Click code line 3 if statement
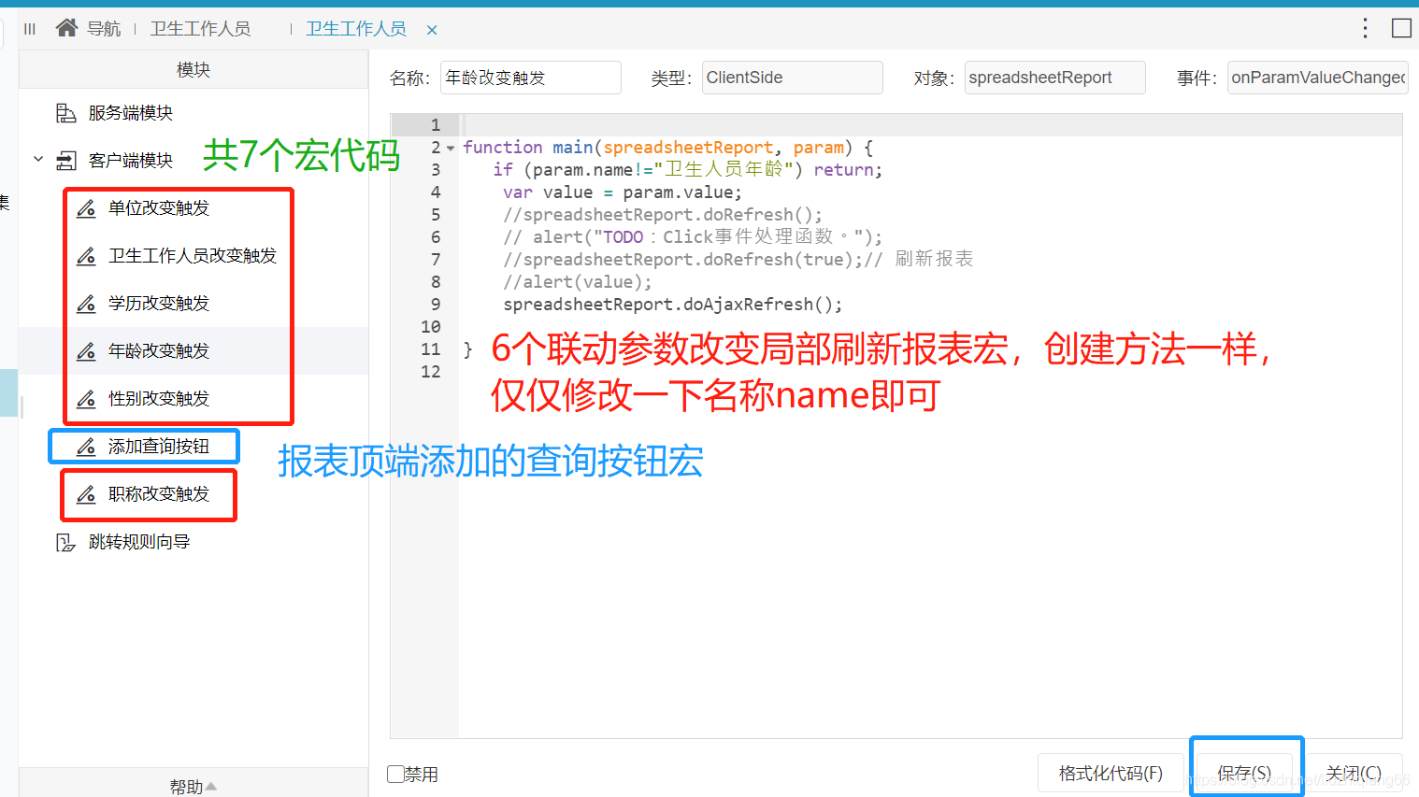This screenshot has height=797, width=1419. tap(687, 170)
